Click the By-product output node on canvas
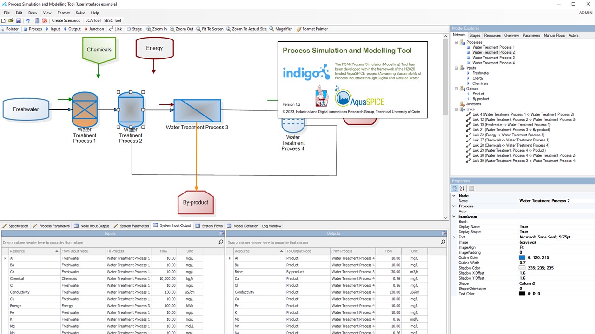Image resolution: width=595 pixels, height=334 pixels. point(196,202)
